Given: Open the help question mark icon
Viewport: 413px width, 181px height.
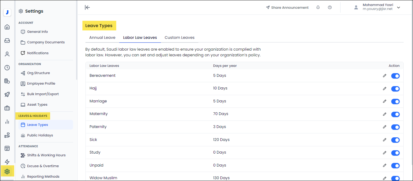Looking at the screenshot, I should click(x=330, y=8).
